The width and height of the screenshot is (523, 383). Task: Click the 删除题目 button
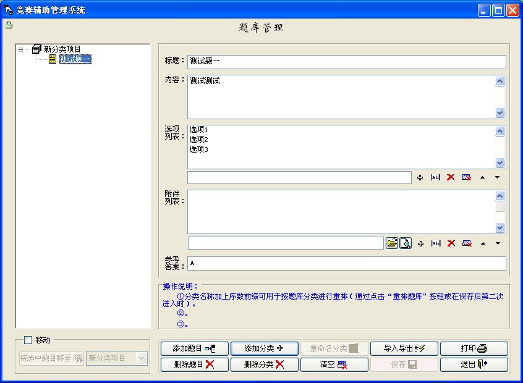tap(195, 364)
